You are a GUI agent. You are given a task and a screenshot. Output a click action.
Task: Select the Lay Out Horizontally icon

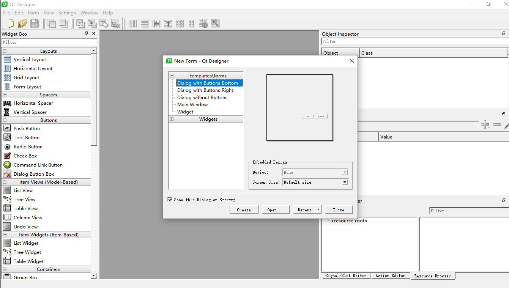click(132, 23)
